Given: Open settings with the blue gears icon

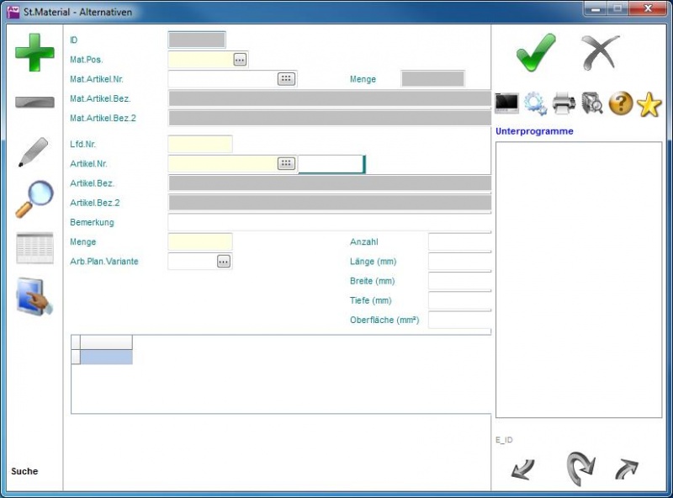Looking at the screenshot, I should [535, 103].
